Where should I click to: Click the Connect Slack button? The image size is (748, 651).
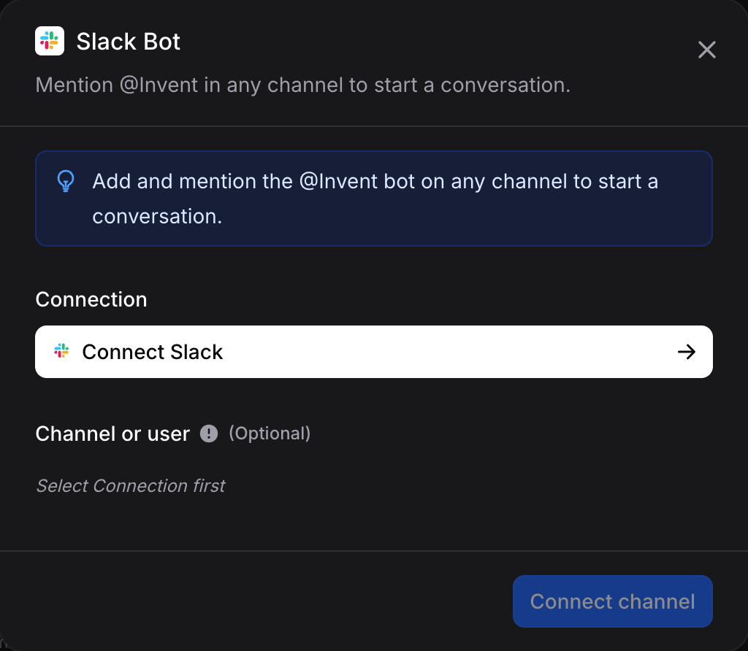[x=374, y=352]
